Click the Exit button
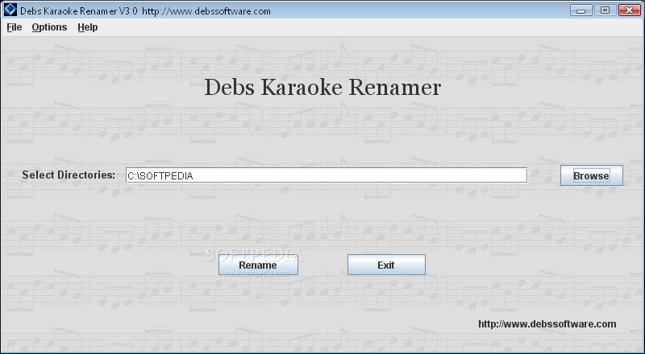 [x=386, y=265]
